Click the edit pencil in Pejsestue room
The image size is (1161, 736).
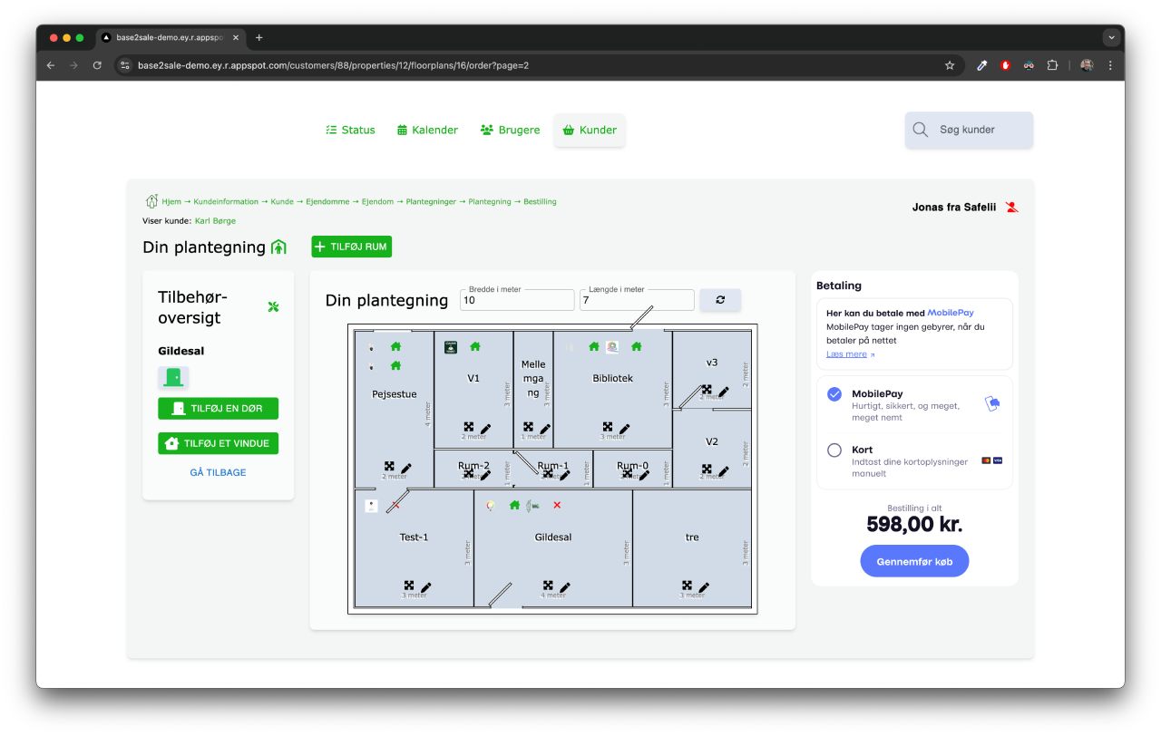[x=405, y=468]
